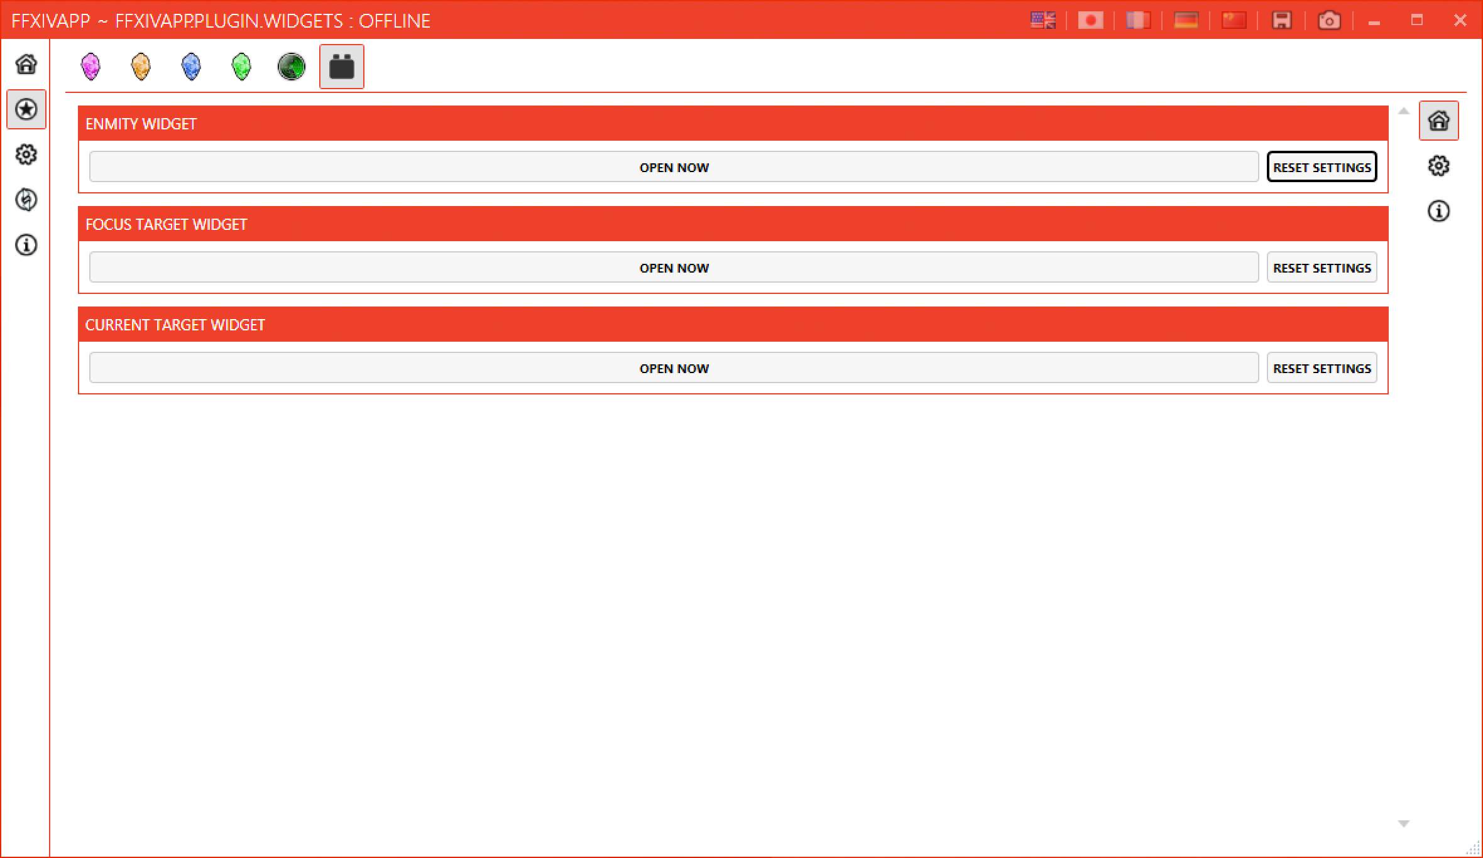Select the green crystal plugin tab
The width and height of the screenshot is (1483, 858).
coord(241,67)
